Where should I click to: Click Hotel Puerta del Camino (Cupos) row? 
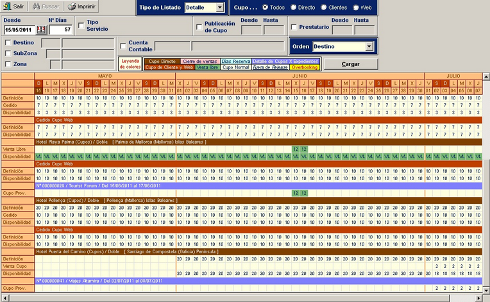coord(258,251)
